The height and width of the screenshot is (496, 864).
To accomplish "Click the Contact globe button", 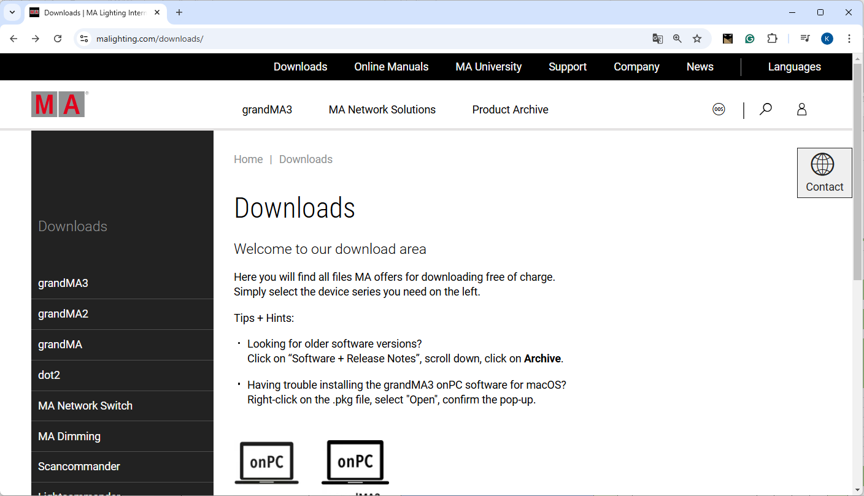I will point(824,173).
